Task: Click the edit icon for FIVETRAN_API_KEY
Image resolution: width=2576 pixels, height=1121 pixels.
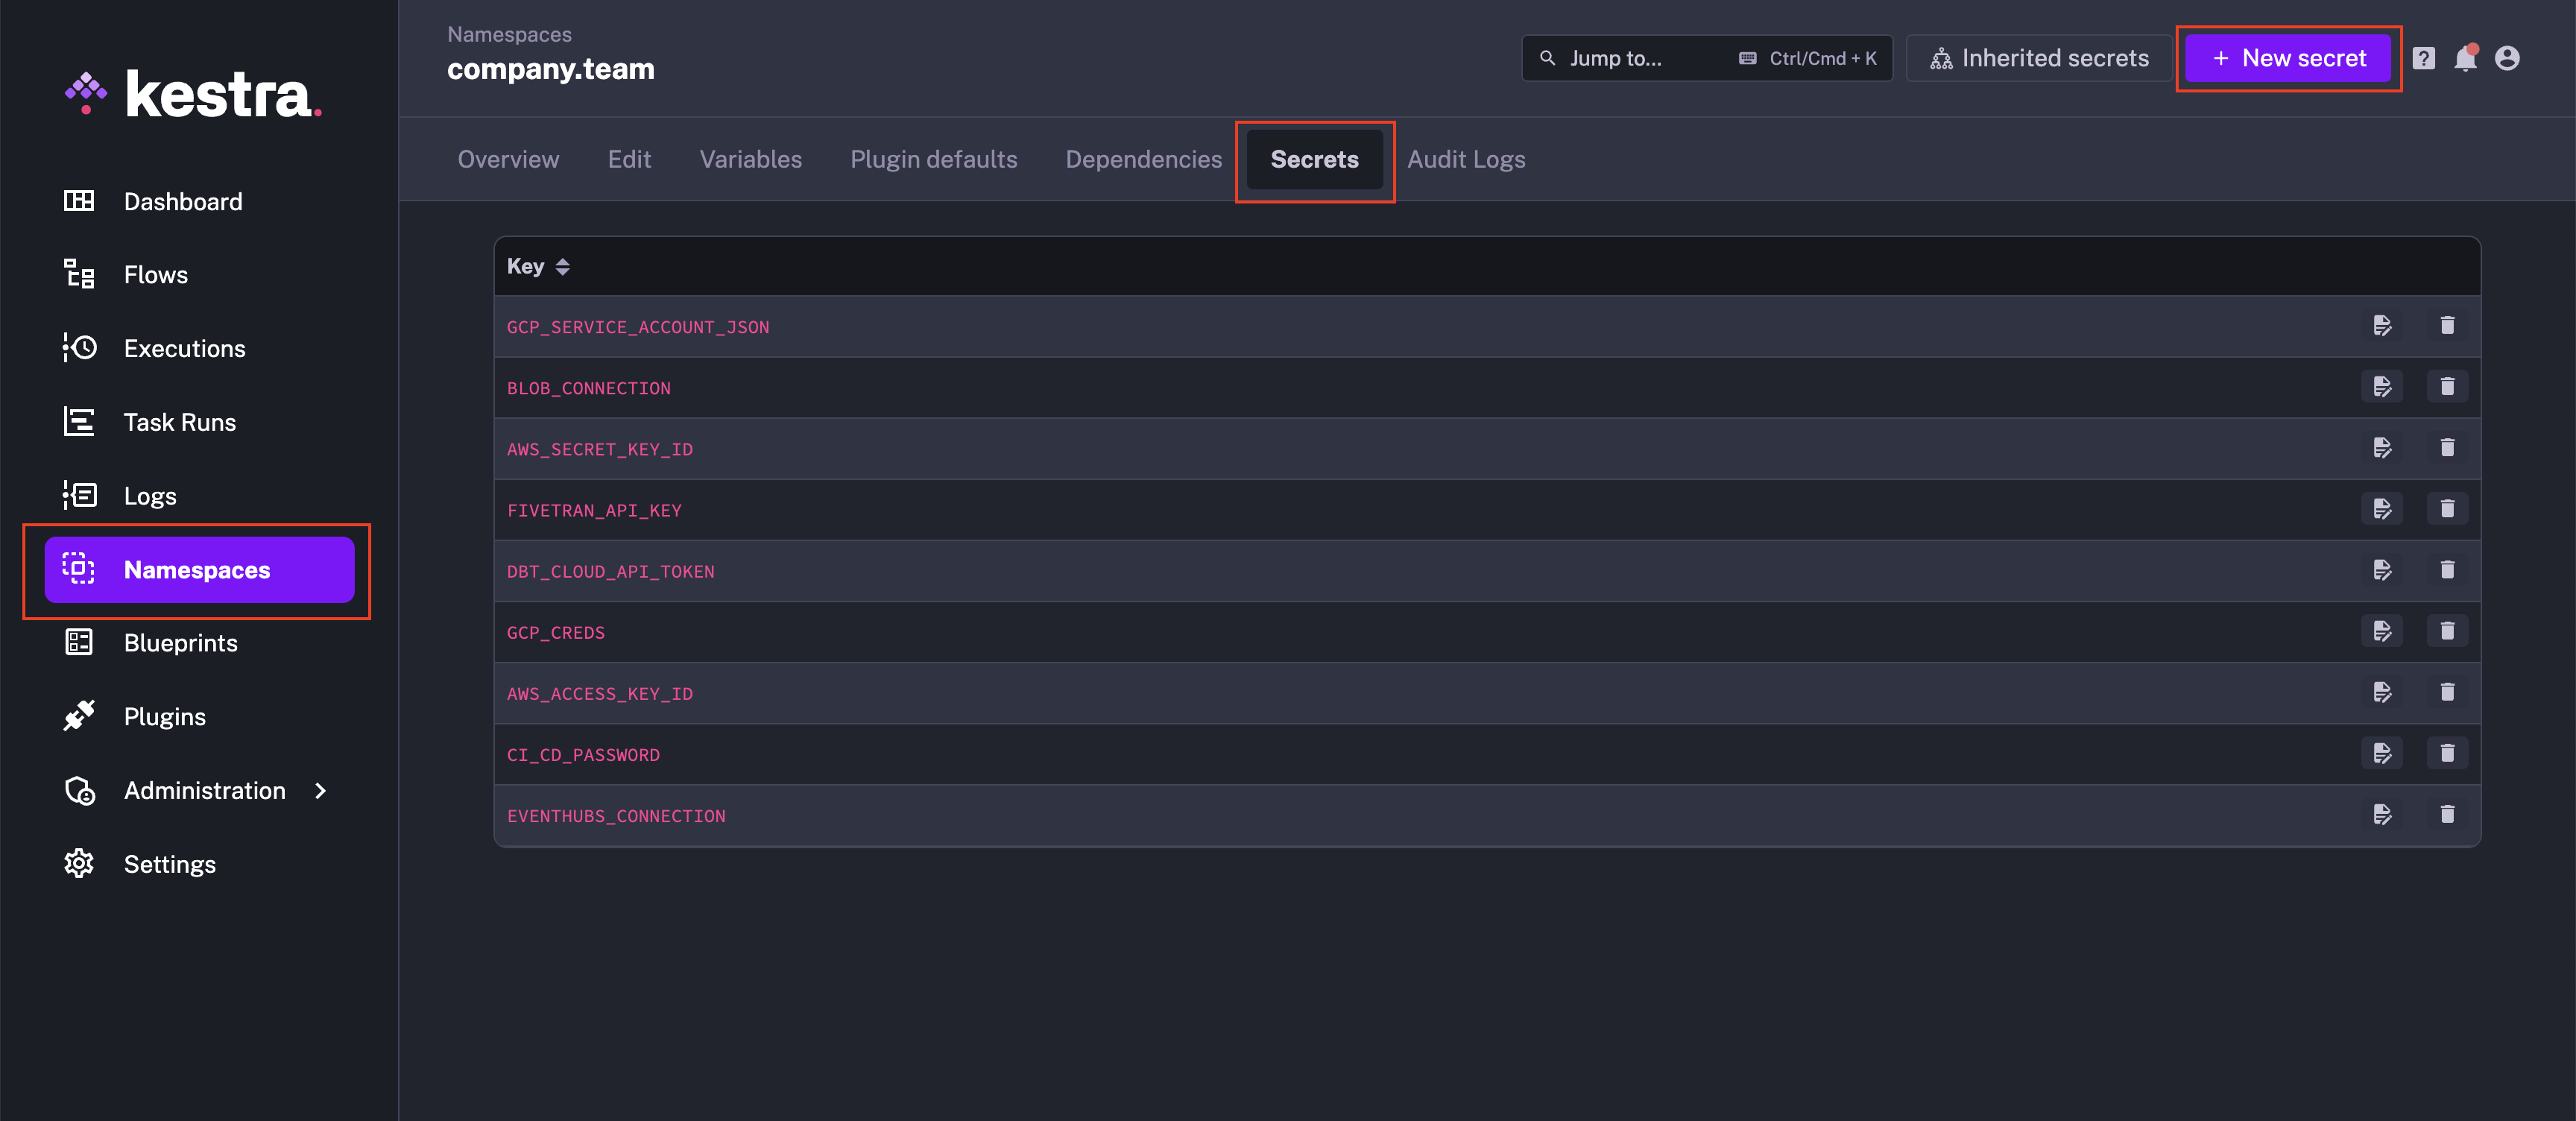Action: [2381, 509]
